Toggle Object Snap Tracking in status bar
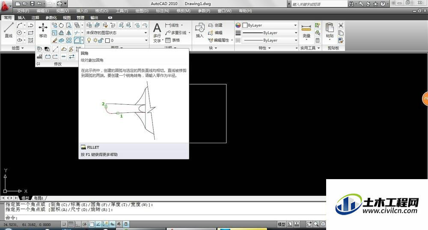This screenshot has width=428, height=230. pyautogui.click(x=98, y=224)
